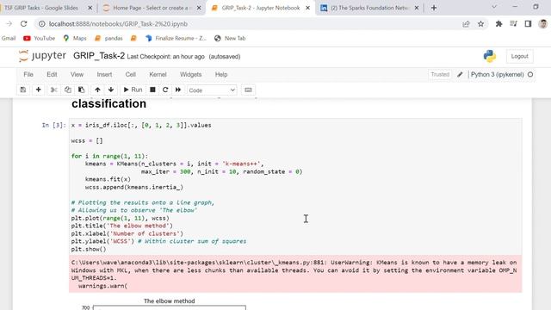This screenshot has width=551, height=310.
Task: Click the Python logo icon
Action: point(490,56)
